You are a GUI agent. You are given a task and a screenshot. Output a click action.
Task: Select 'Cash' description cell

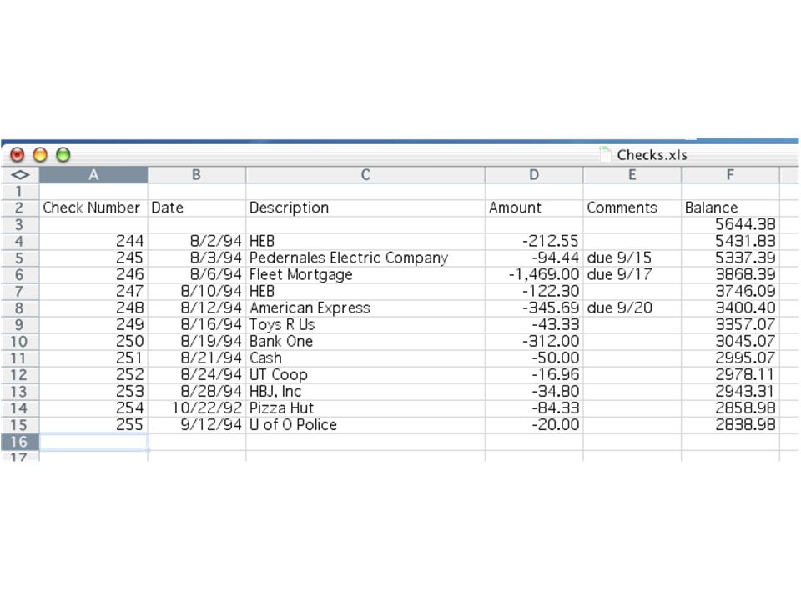[x=365, y=358]
